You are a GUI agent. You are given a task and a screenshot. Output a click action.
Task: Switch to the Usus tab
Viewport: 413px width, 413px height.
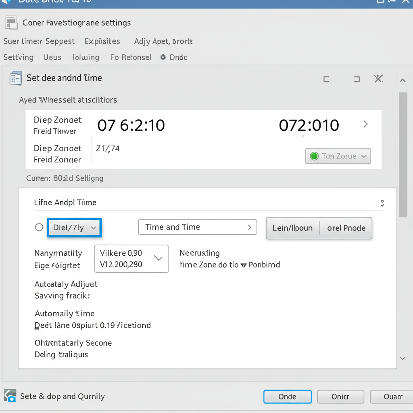click(52, 57)
